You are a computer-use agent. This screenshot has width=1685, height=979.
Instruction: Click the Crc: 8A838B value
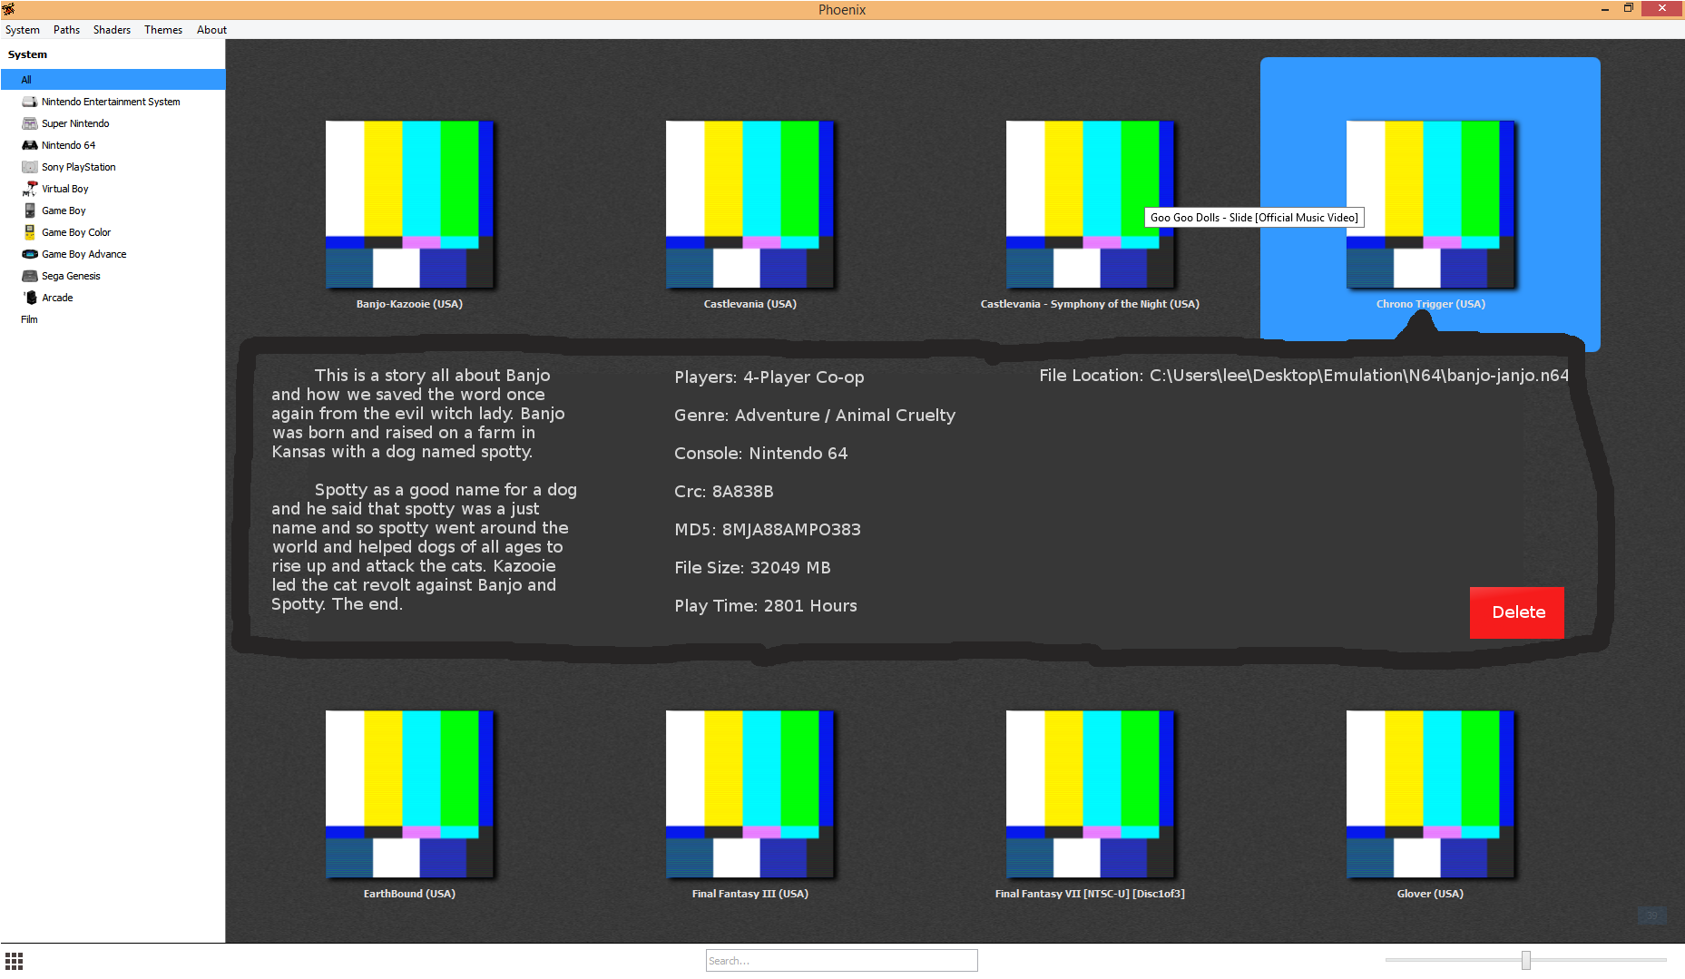click(724, 492)
